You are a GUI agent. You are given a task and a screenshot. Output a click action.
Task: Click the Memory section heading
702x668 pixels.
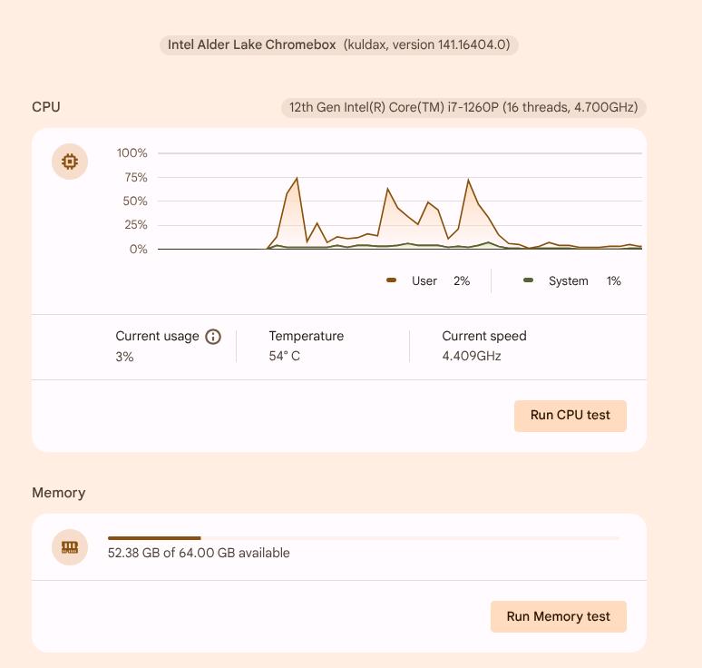(x=59, y=493)
